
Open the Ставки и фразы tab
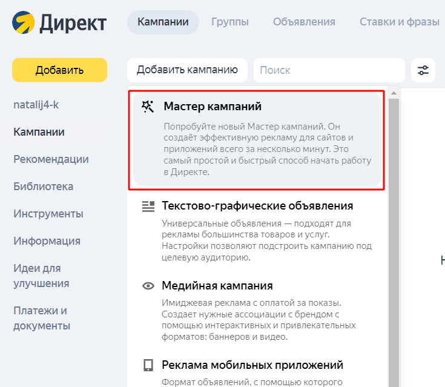click(399, 22)
